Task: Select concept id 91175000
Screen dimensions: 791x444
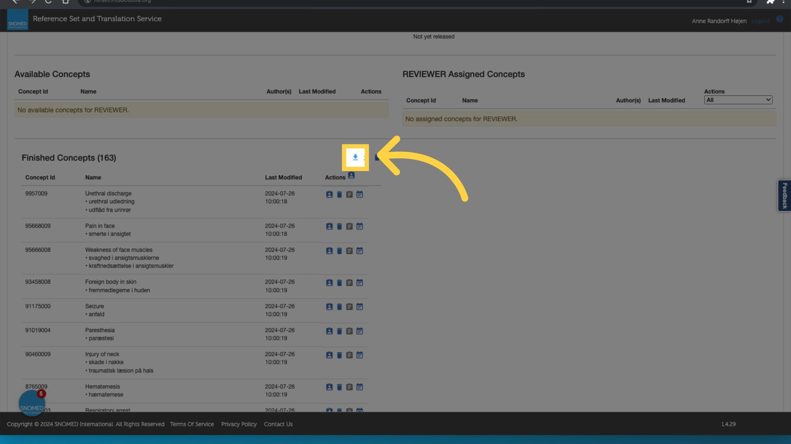Action: (x=38, y=306)
